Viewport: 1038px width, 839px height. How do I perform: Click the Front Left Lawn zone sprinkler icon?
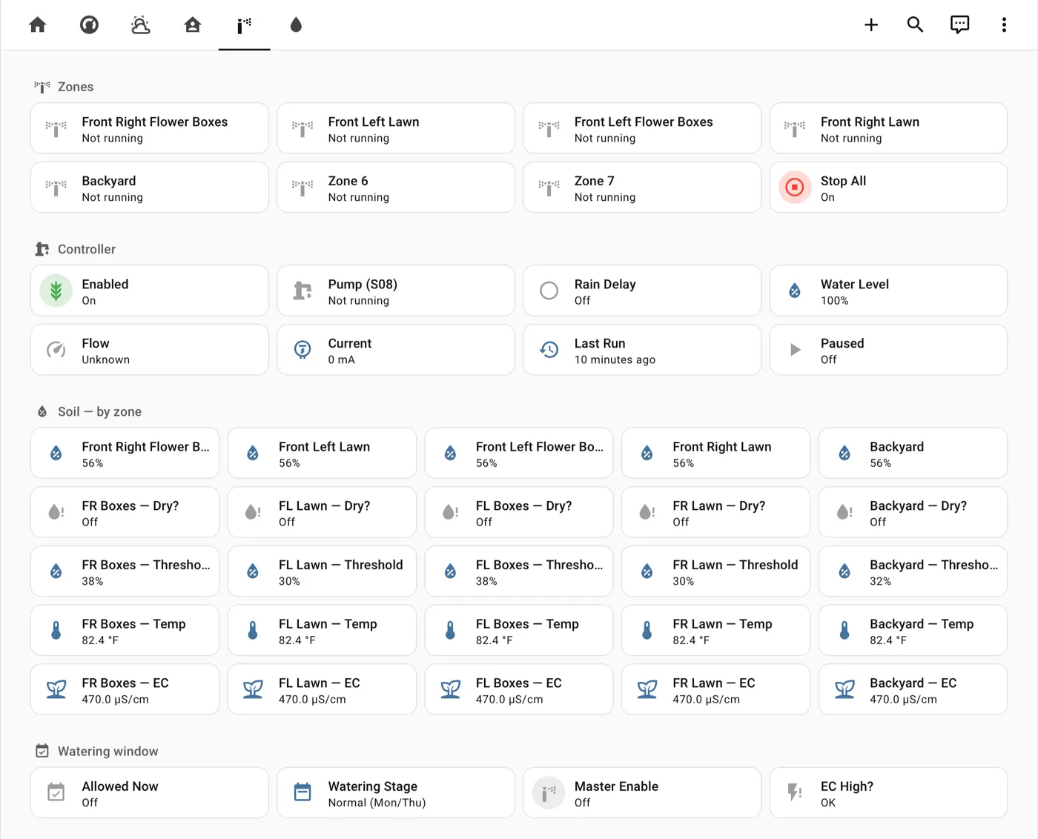pos(303,129)
